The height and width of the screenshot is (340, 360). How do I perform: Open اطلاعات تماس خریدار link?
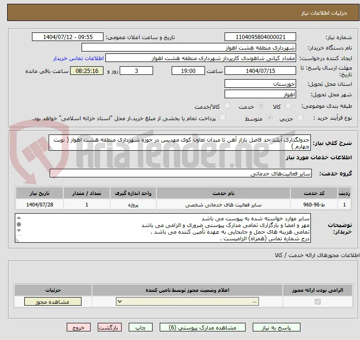point(79,58)
